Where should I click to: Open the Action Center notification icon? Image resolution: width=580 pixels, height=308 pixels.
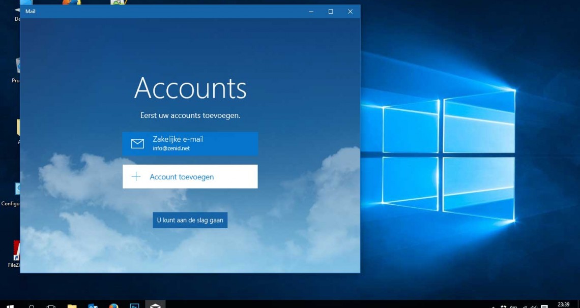pos(544,306)
